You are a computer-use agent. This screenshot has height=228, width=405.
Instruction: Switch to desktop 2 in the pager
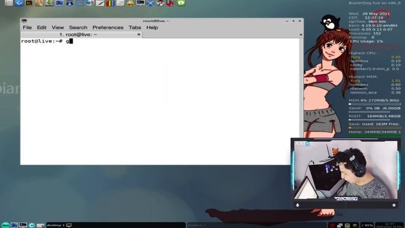tap(256, 225)
